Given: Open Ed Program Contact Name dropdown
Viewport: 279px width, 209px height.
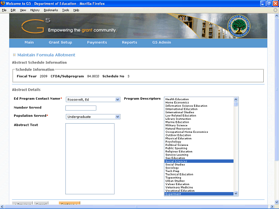Looking at the screenshot, I should pos(118,99).
